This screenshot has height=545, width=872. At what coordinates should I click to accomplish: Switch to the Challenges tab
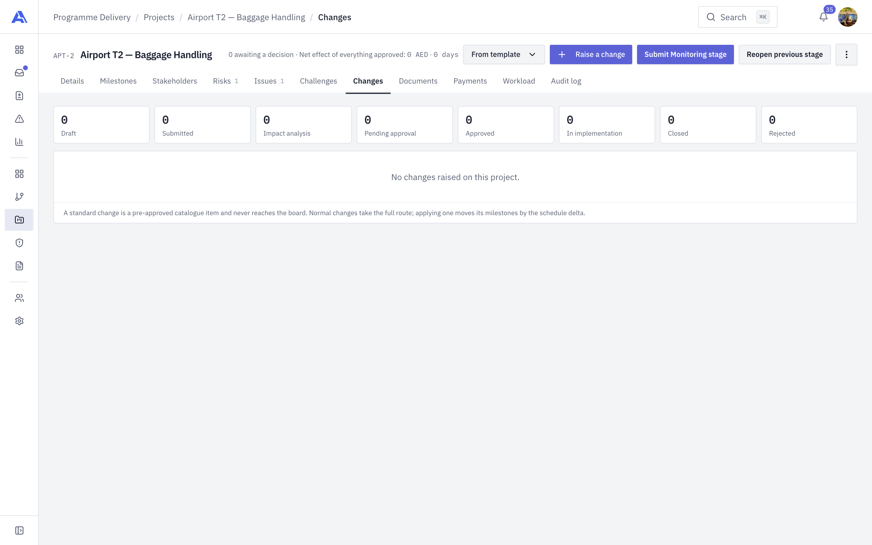[319, 81]
